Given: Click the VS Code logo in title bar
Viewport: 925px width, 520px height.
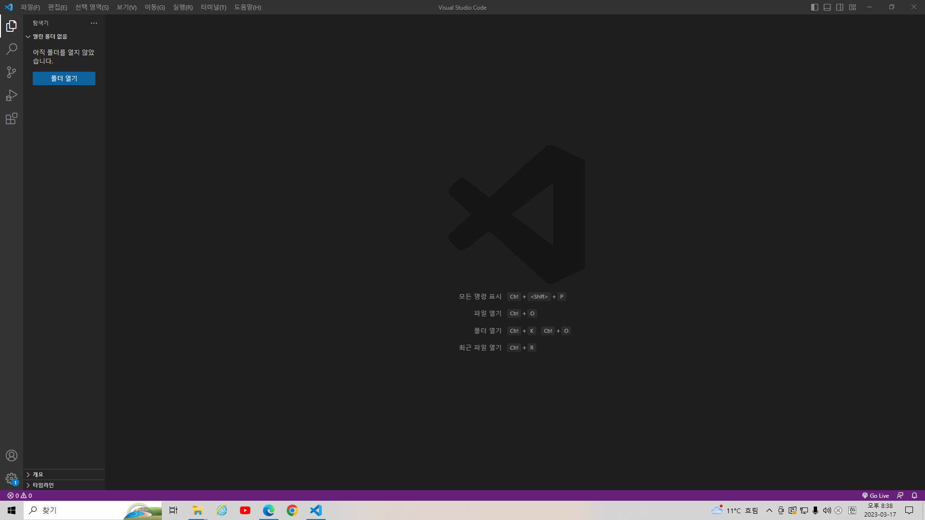Looking at the screenshot, I should tap(9, 7).
